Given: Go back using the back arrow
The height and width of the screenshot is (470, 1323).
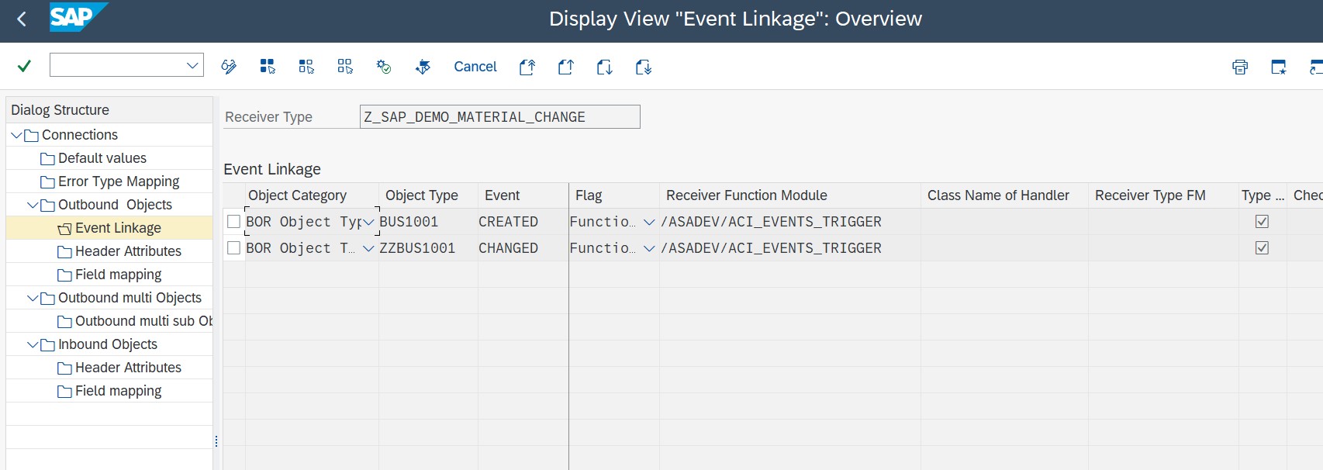Looking at the screenshot, I should coord(22,19).
